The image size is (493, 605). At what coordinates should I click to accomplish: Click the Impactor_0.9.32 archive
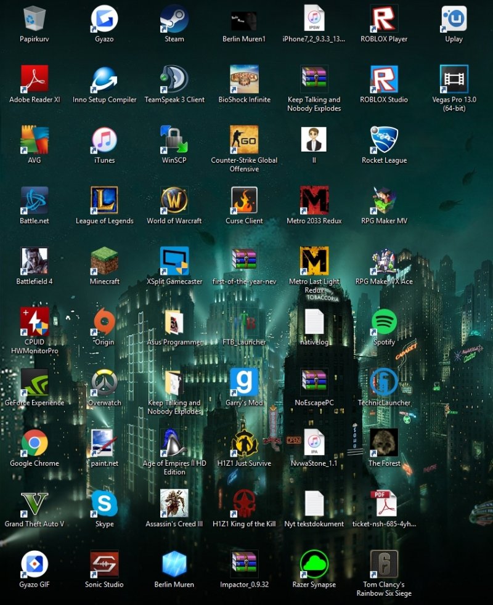click(244, 562)
